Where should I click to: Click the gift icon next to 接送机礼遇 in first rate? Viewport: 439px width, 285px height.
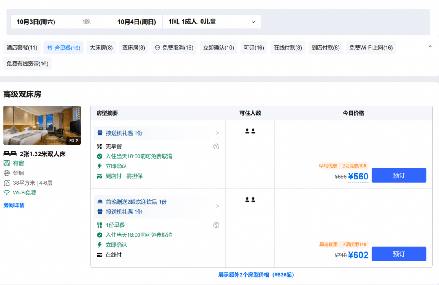tap(100, 133)
